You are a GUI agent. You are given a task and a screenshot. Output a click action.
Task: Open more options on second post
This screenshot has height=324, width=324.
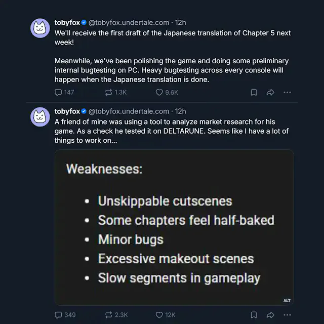coord(287,315)
